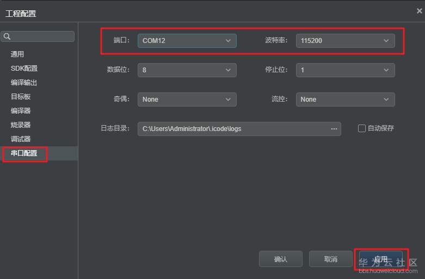
Task: Go to the 目标板 section
Action: 21,96
